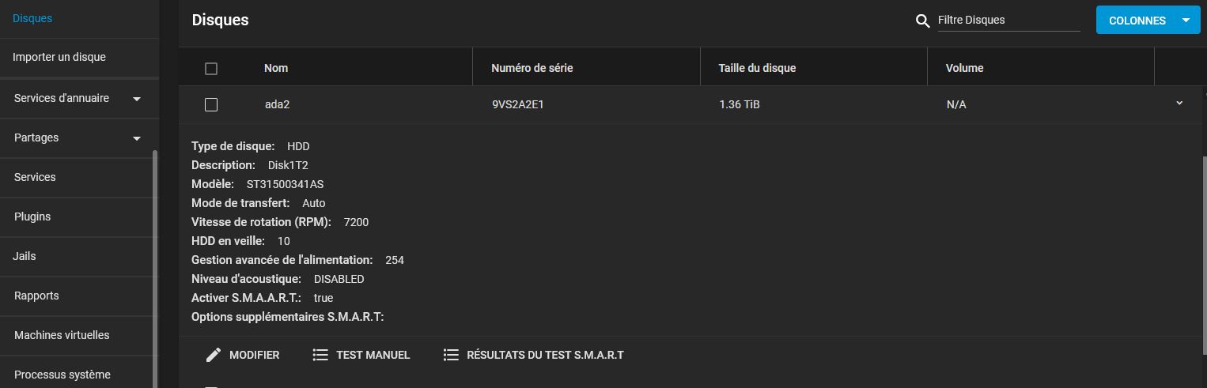The height and width of the screenshot is (388, 1207).
Task: Click the list icon beside RÉSULTATS DU TEST S.M.A.R.T
Action: pos(451,355)
